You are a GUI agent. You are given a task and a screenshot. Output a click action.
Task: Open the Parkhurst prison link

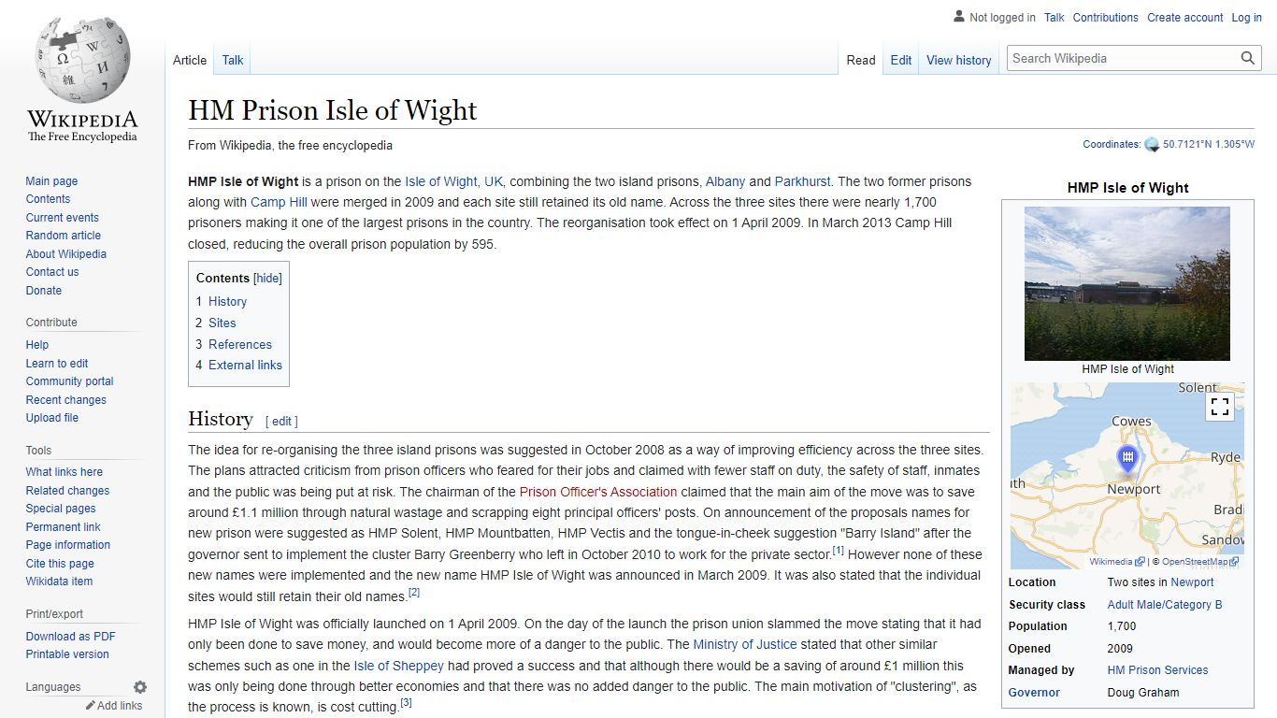click(802, 181)
